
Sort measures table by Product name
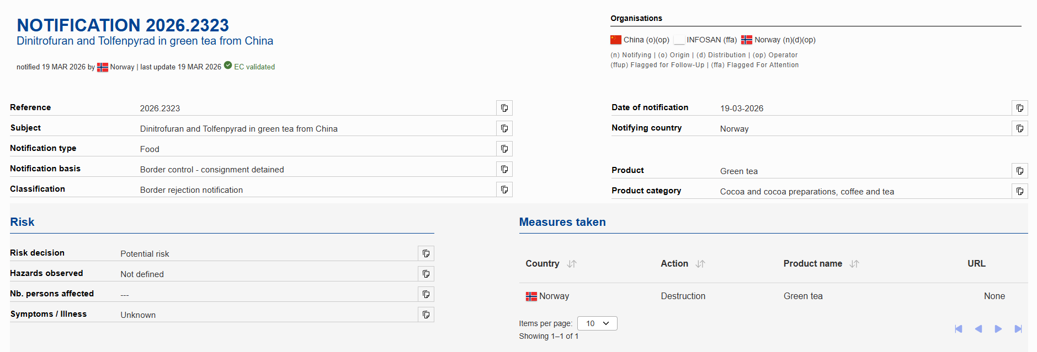click(x=854, y=264)
